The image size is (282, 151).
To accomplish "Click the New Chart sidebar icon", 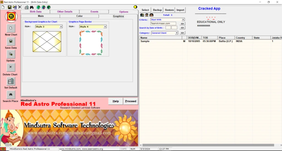I will pyautogui.click(x=11, y=28).
